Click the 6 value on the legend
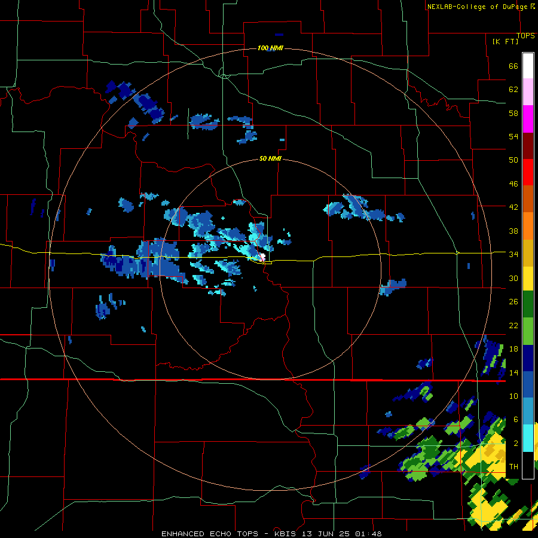Screen dimensions: 538x538 pyautogui.click(x=516, y=420)
